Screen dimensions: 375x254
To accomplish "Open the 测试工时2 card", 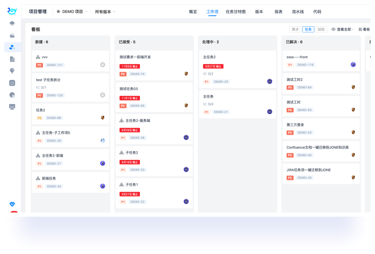I will [321, 84].
